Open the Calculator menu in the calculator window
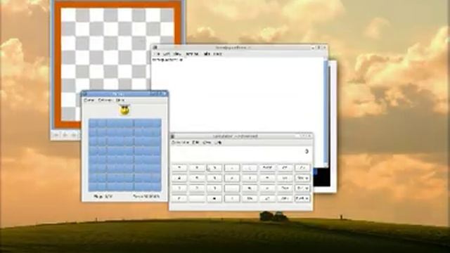The height and width of the screenshot is (253, 450). click(180, 143)
